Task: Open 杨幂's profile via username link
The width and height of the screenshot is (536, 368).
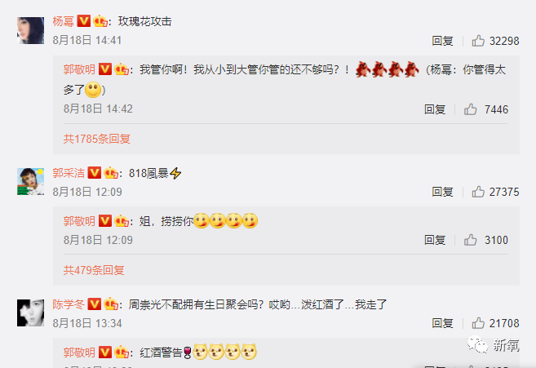Action: 64,21
